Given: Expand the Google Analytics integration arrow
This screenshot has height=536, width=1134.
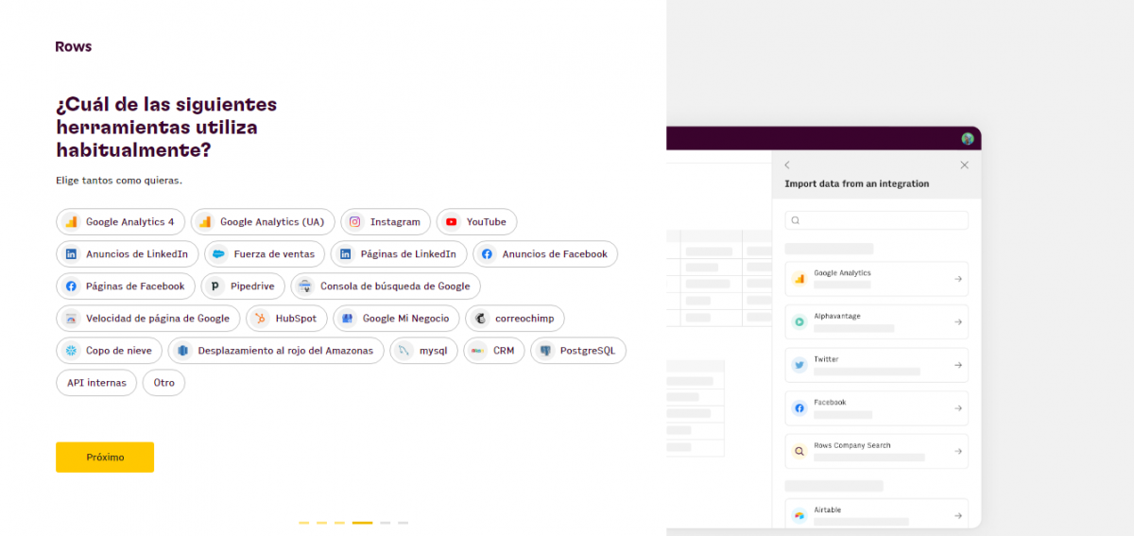Looking at the screenshot, I should click(x=957, y=279).
